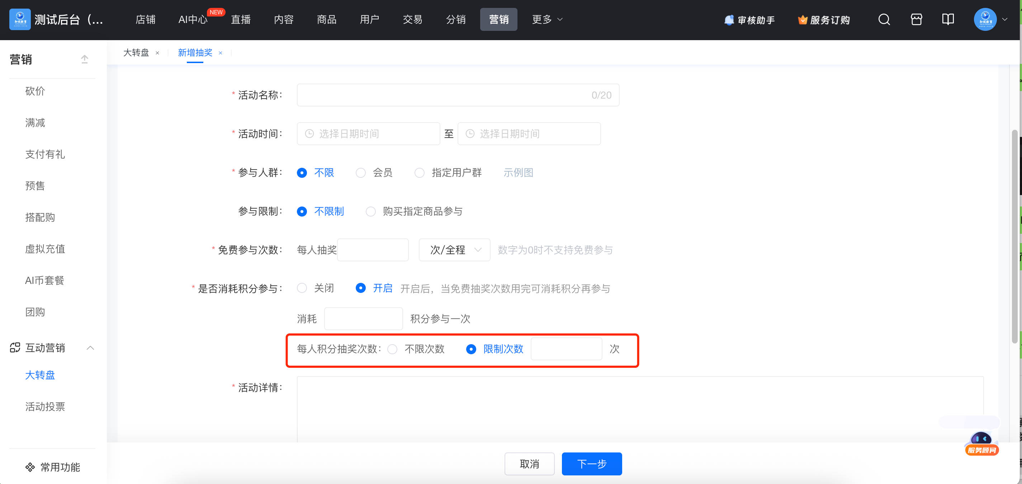Open the AI中心 top menu
Image resolution: width=1022 pixels, height=484 pixels.
click(193, 19)
